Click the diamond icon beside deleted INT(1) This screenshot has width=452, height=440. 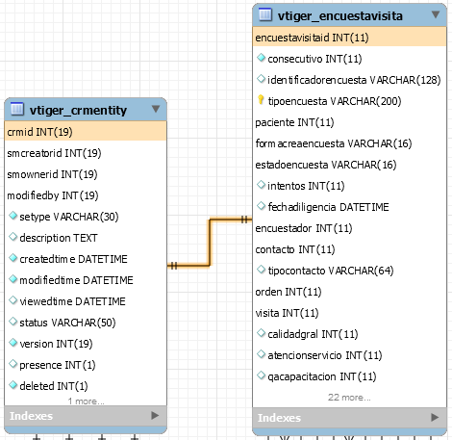(x=13, y=385)
